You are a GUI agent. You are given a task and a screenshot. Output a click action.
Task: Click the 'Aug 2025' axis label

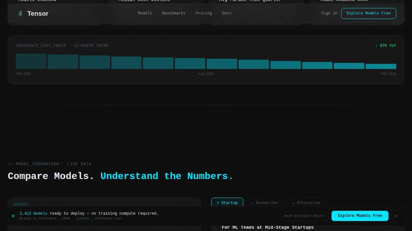pos(206,74)
